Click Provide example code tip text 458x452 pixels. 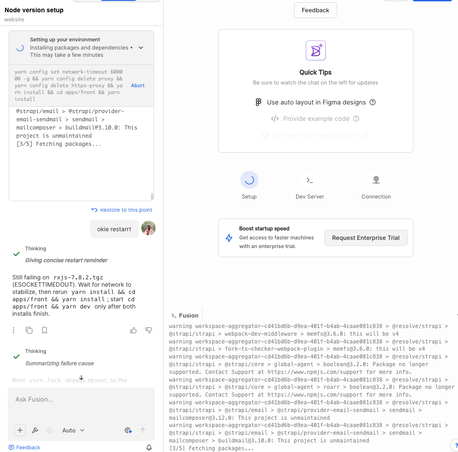pos(316,119)
